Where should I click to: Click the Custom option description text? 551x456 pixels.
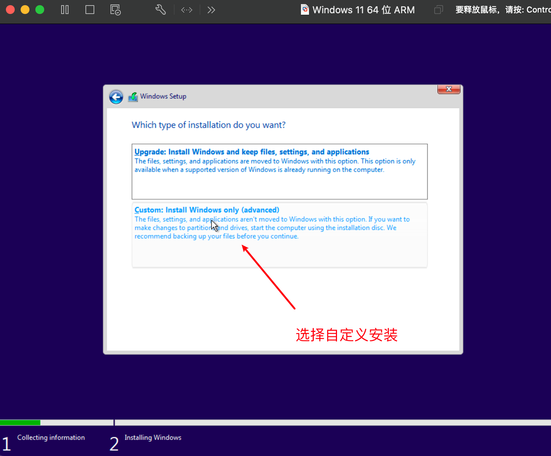272,228
